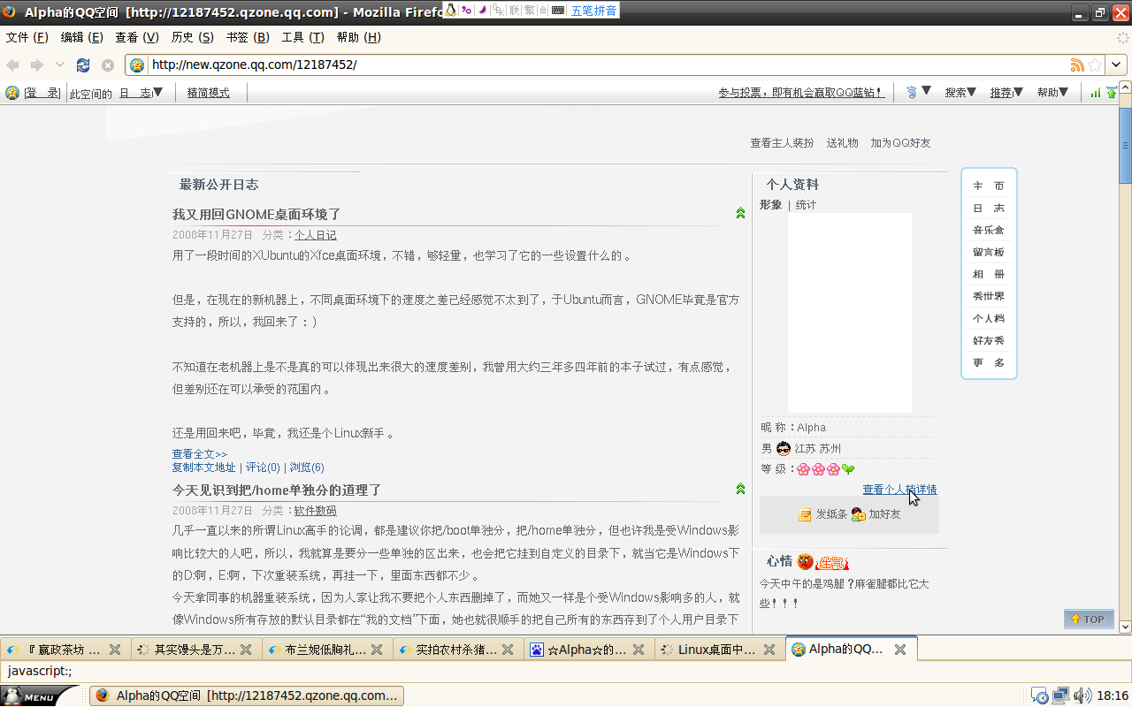
Task: Open the 个人日记 category link
Action: point(316,235)
